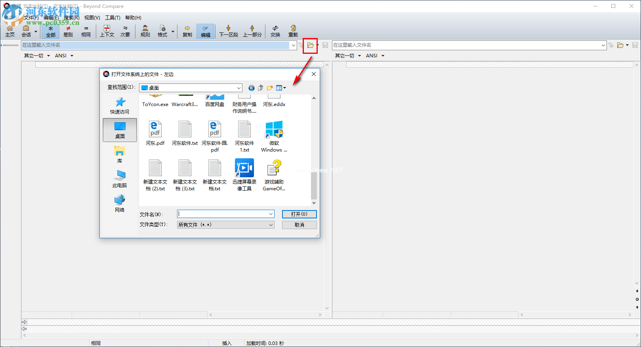This screenshot has height=347, width=641.
Task: Expand the left pane ANSI encoding dropdown
Action: click(72, 56)
